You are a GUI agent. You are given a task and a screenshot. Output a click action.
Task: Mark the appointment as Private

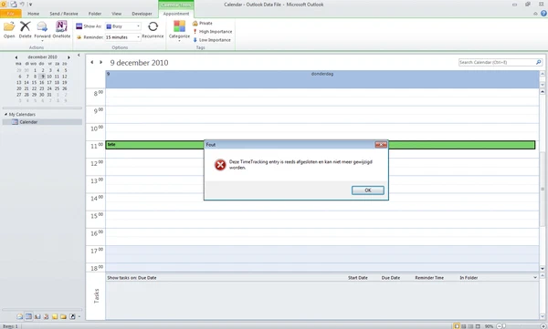[x=203, y=23]
